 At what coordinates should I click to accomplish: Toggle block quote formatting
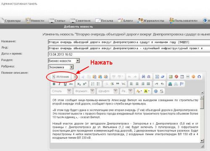point(118,84)
